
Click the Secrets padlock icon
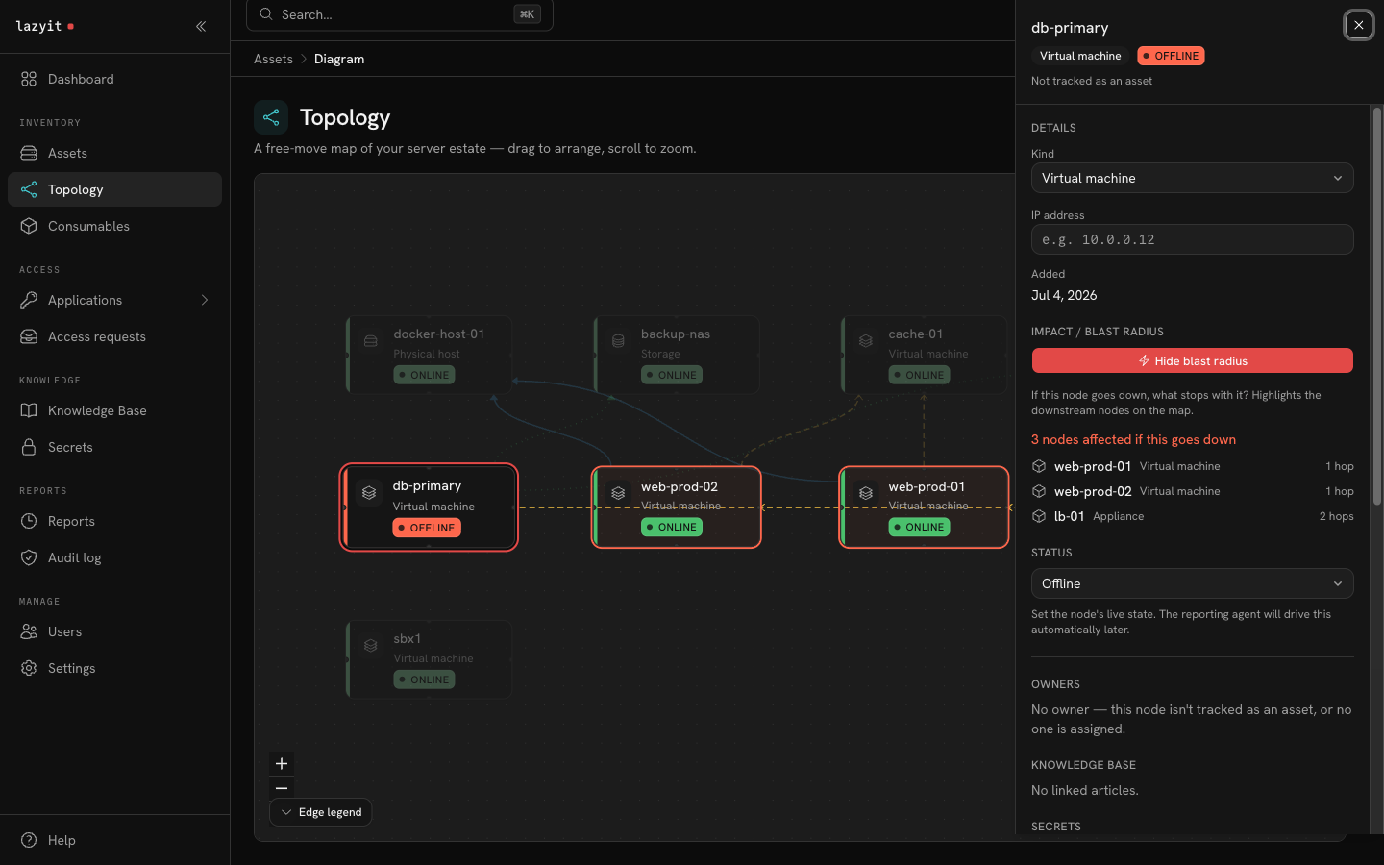[29, 447]
